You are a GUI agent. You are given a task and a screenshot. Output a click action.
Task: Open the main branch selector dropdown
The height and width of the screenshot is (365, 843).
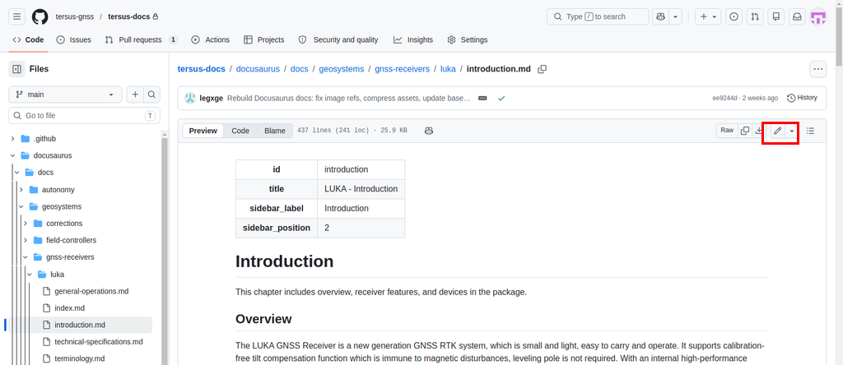coord(65,95)
